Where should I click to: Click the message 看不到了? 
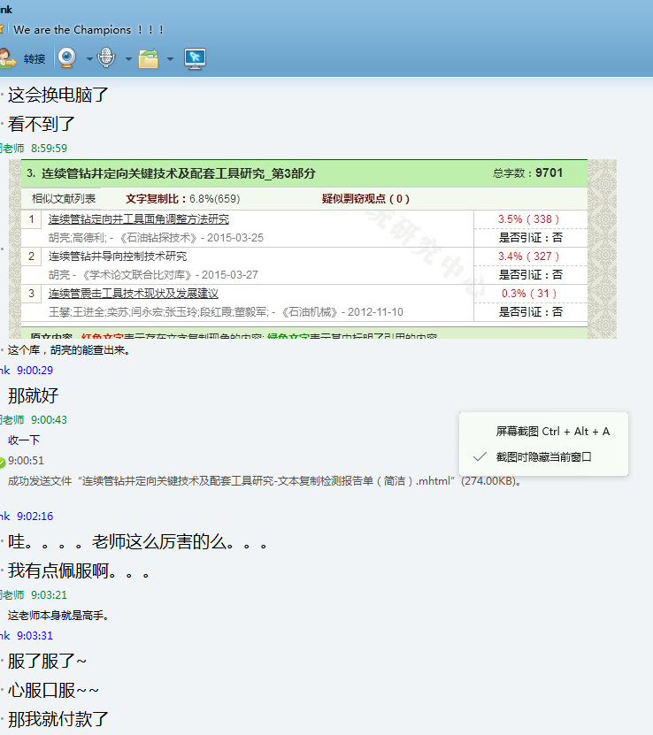(42, 124)
